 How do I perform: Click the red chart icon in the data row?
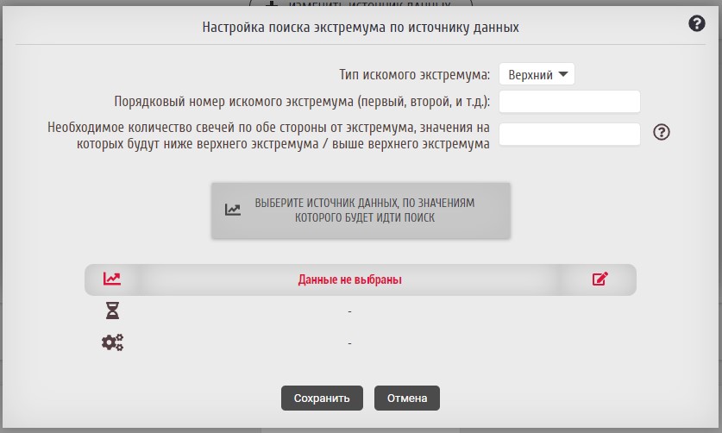(x=112, y=279)
